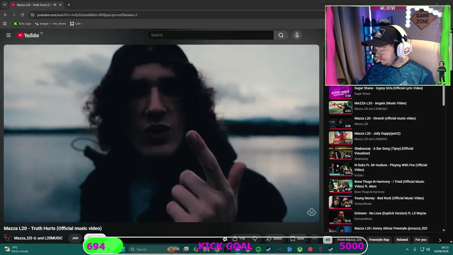Open Windows taskbar search box

(154, 249)
